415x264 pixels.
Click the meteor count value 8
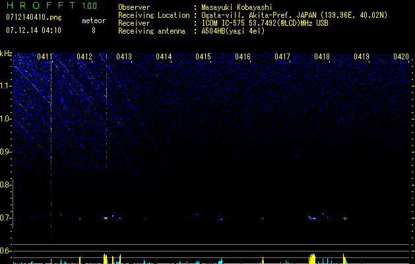coord(94,30)
